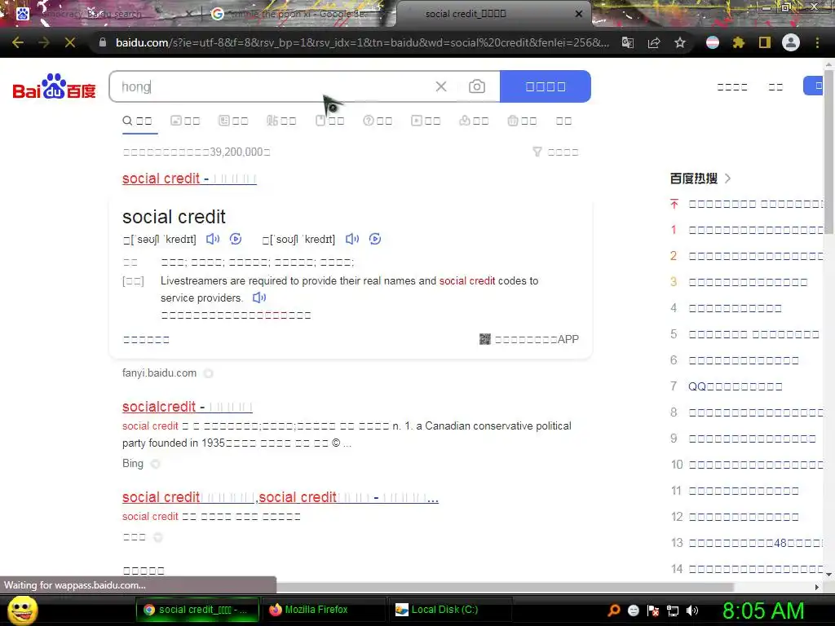
Task: Open the translate page icon in address bar
Action: coord(628,42)
